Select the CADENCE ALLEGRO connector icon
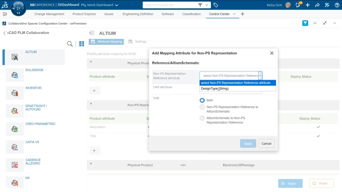This screenshot has width=342, height=192. [x=15, y=165]
